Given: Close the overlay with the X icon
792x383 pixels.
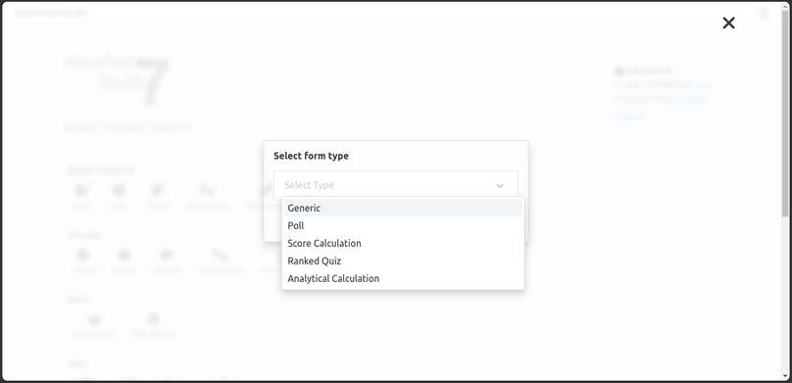Looking at the screenshot, I should [728, 23].
